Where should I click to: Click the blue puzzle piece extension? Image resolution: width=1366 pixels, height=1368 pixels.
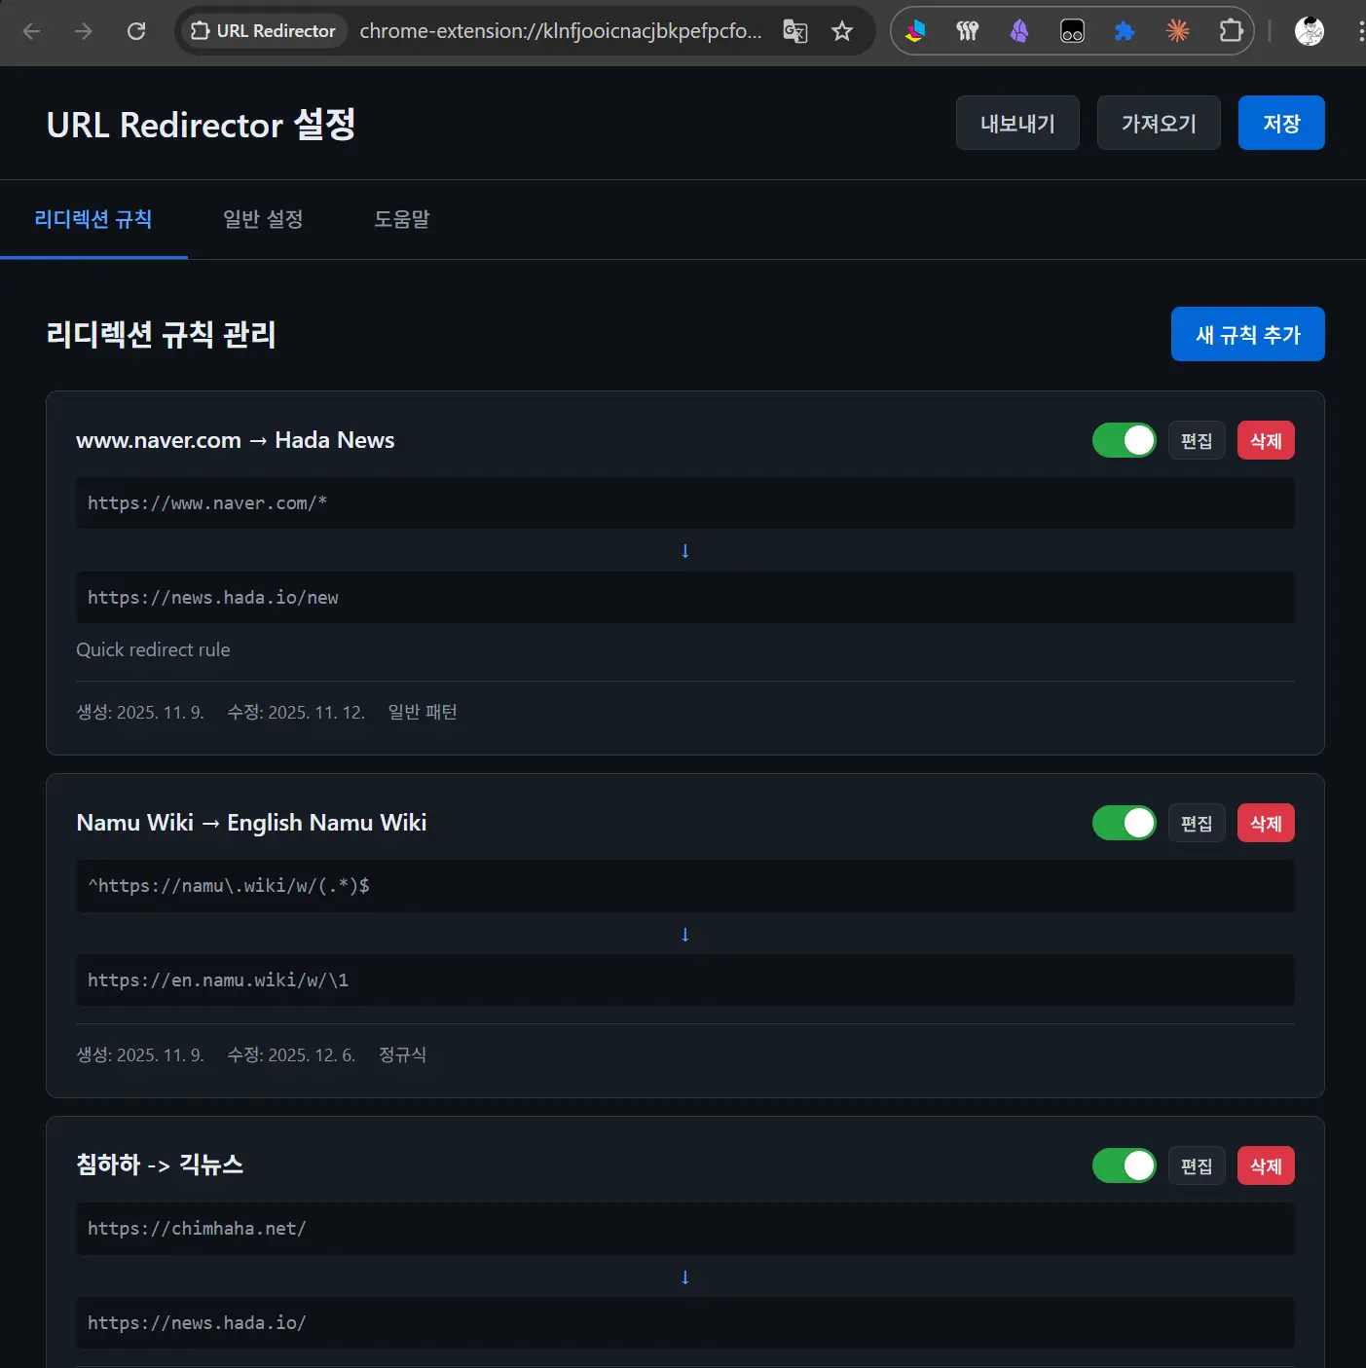pyautogui.click(x=1125, y=31)
